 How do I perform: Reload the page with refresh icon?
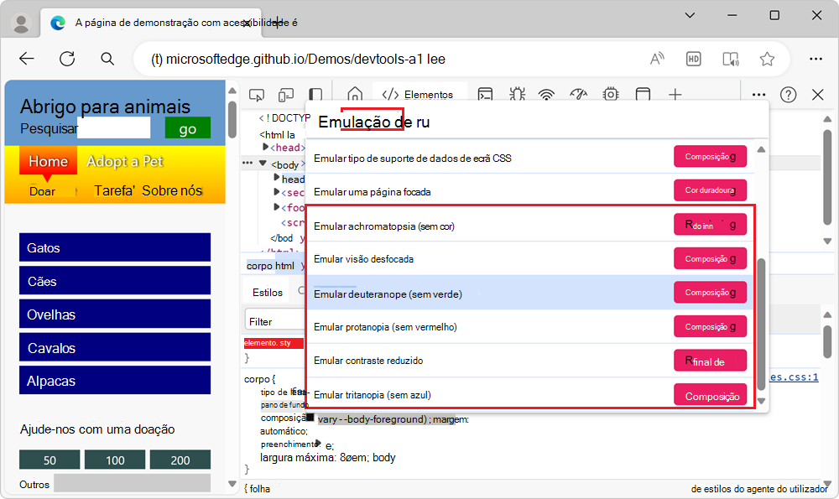[x=67, y=59]
